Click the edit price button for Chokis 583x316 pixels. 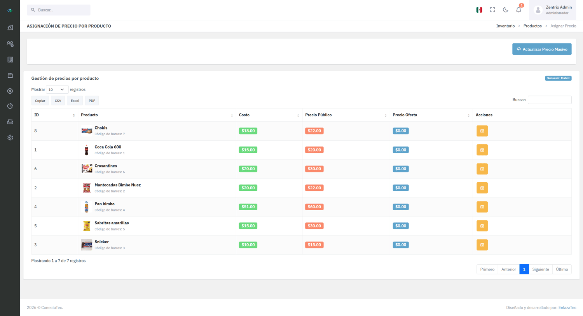(x=482, y=131)
